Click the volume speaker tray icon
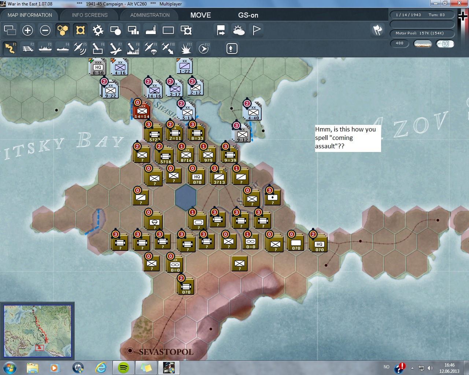The width and height of the screenshot is (469, 375). [x=430, y=368]
